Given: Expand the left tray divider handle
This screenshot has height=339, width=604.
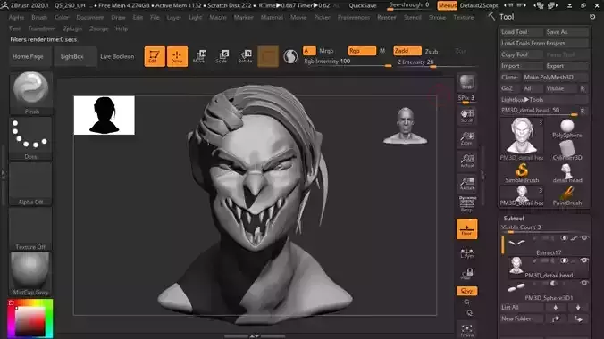Looking at the screenshot, I should [3, 176].
